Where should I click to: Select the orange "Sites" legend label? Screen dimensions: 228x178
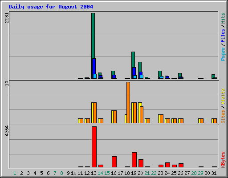coord(223,117)
